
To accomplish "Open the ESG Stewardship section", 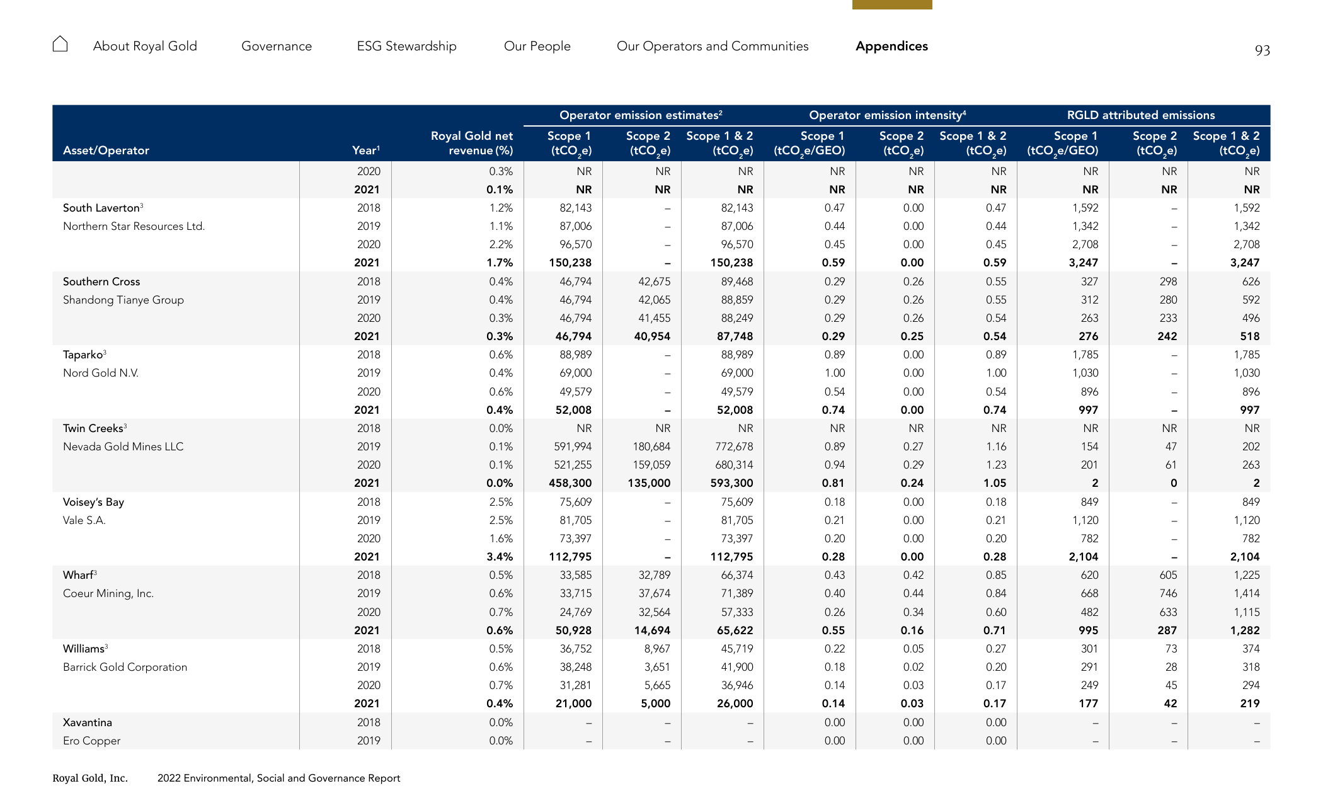I will tap(406, 46).
